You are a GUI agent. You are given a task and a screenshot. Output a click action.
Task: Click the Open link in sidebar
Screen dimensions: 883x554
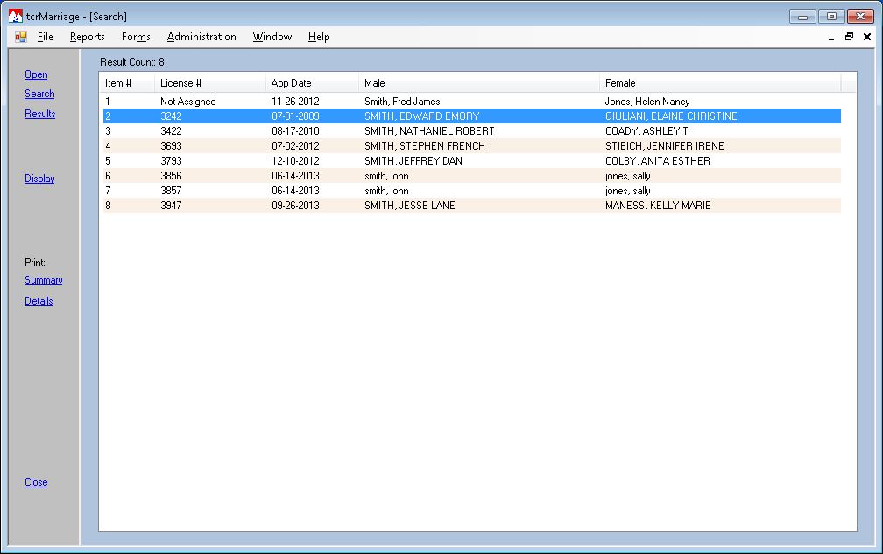[36, 74]
